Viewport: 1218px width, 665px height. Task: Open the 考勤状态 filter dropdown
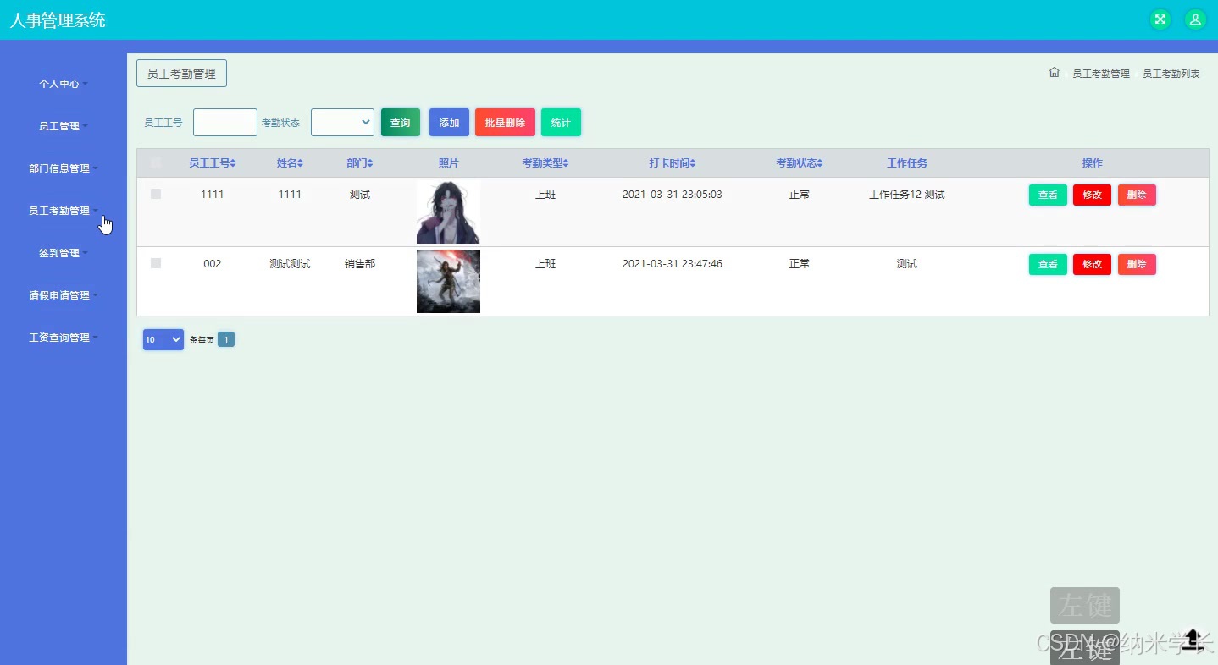tap(342, 122)
